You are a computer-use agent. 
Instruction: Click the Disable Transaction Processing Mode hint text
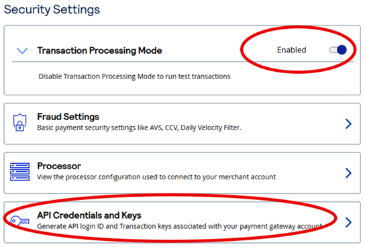point(135,77)
